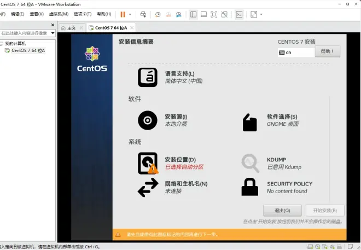Open the 帮助(H) menu

[104, 14]
